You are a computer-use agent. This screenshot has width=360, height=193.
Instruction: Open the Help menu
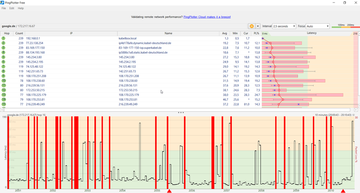coord(21,8)
